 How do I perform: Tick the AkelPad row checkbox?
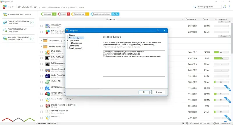[41, 82]
